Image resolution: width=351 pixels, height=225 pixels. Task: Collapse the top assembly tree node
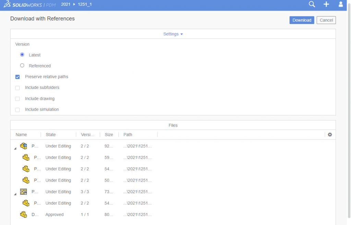[15, 148]
